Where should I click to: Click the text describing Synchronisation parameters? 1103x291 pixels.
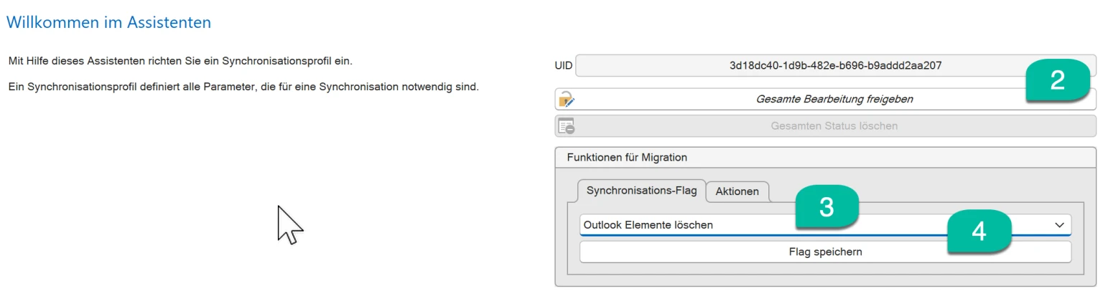click(x=243, y=87)
